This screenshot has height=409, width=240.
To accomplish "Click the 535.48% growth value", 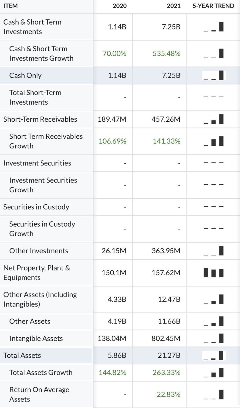I will [166, 54].
